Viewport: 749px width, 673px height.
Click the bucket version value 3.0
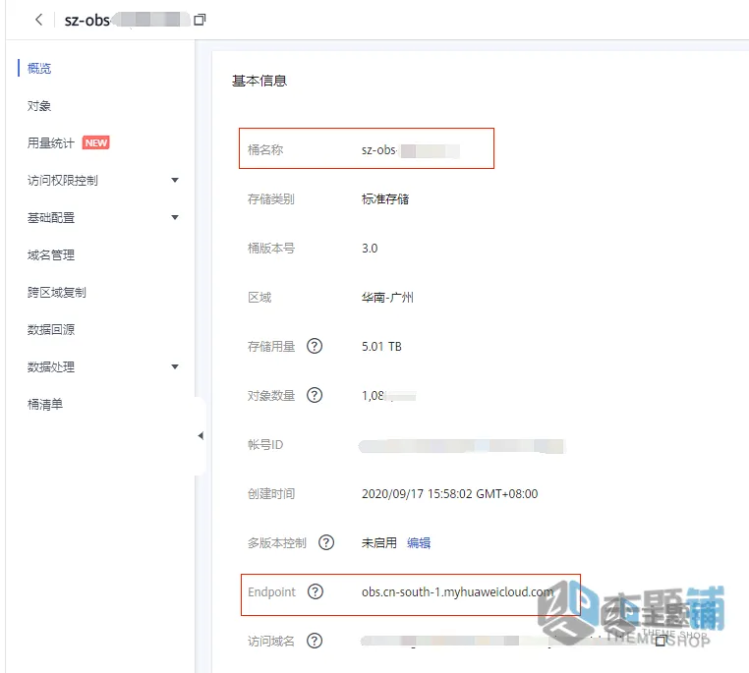click(370, 249)
